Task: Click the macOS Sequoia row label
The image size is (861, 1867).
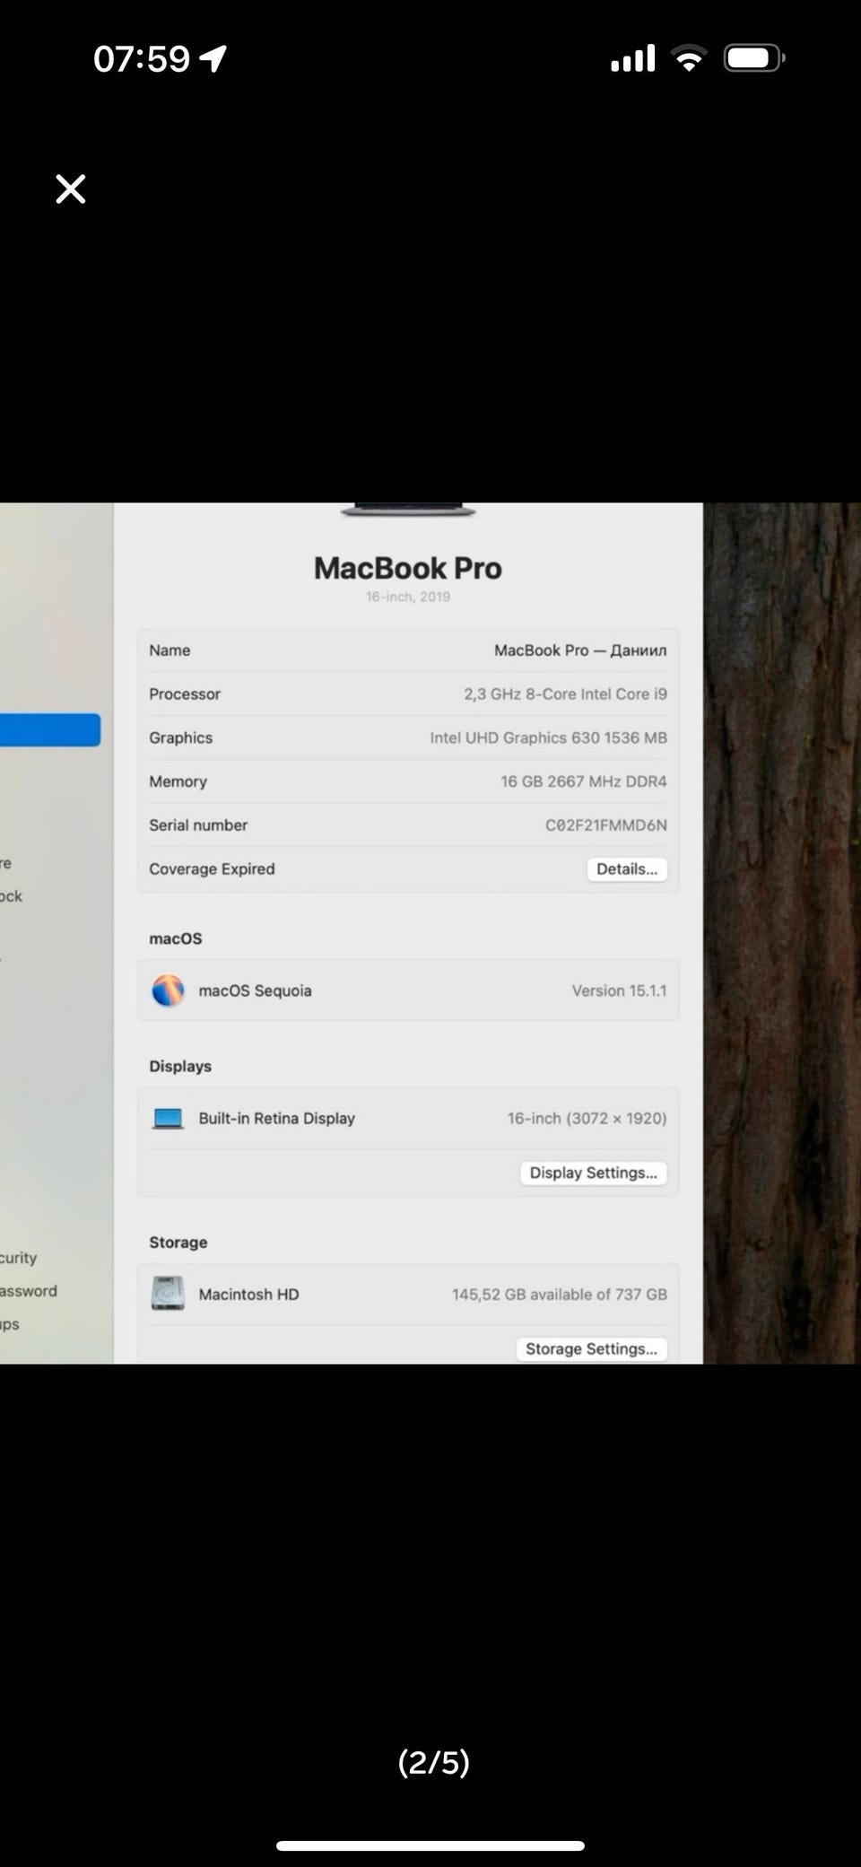Action: 256,990
